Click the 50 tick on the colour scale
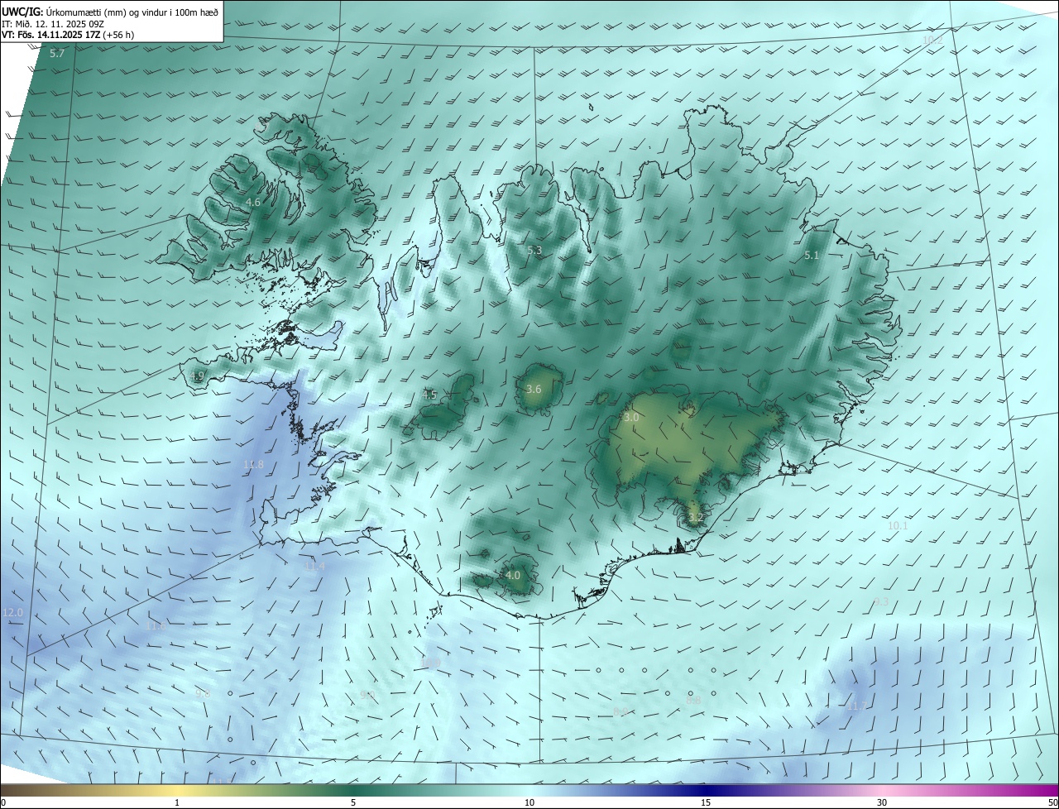 click(x=1052, y=802)
